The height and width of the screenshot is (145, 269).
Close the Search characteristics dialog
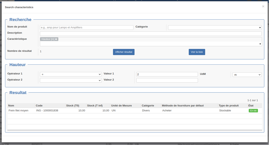coord(263,6)
